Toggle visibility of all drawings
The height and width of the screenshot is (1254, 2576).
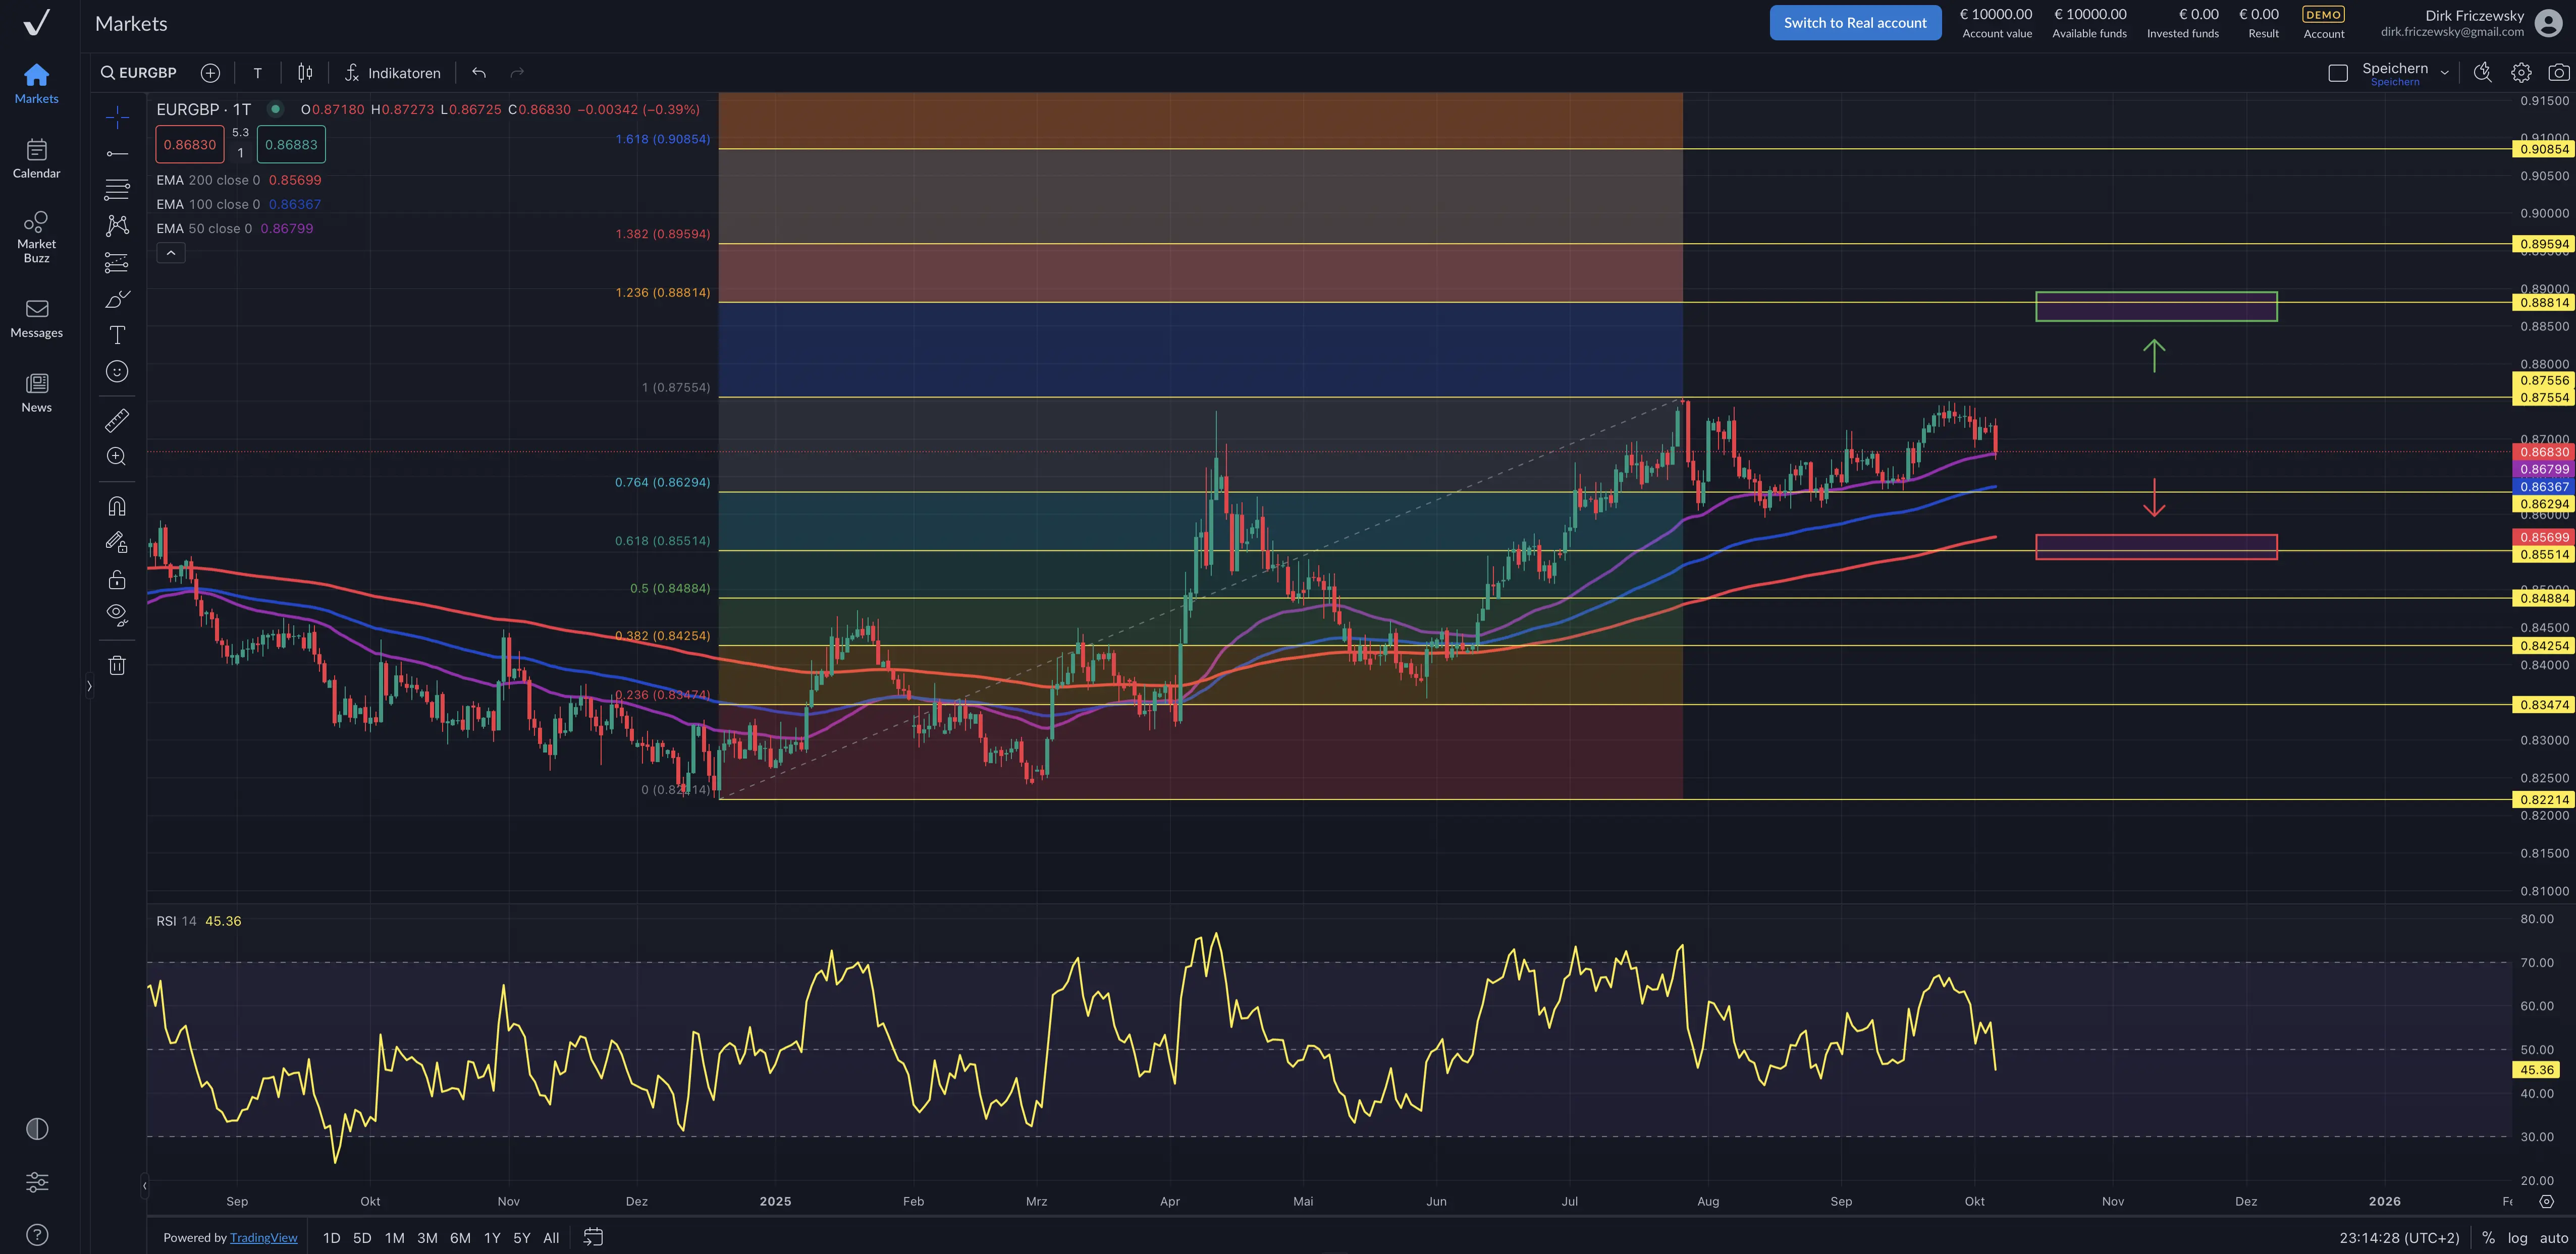point(117,613)
